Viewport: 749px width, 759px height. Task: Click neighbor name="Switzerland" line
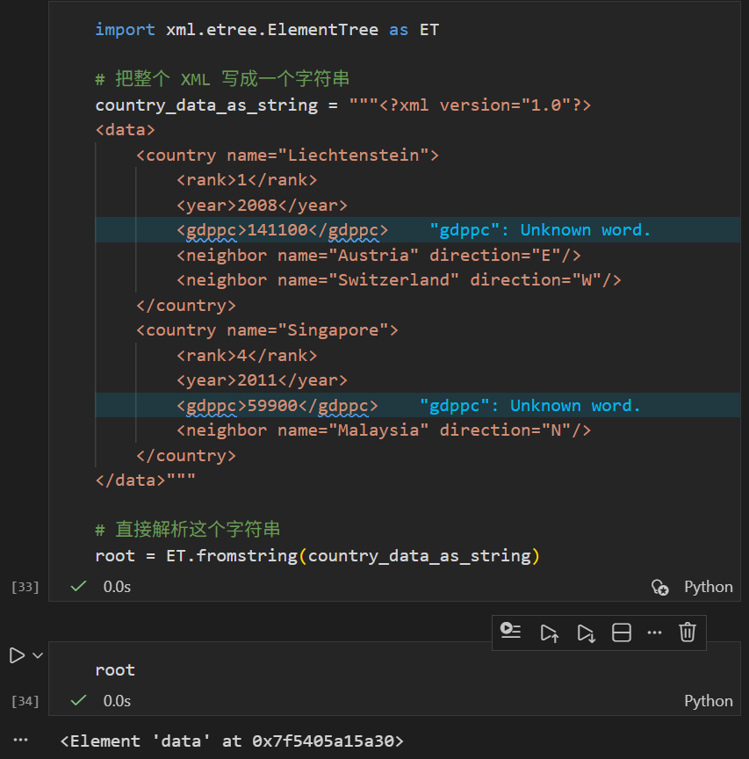[x=399, y=280]
